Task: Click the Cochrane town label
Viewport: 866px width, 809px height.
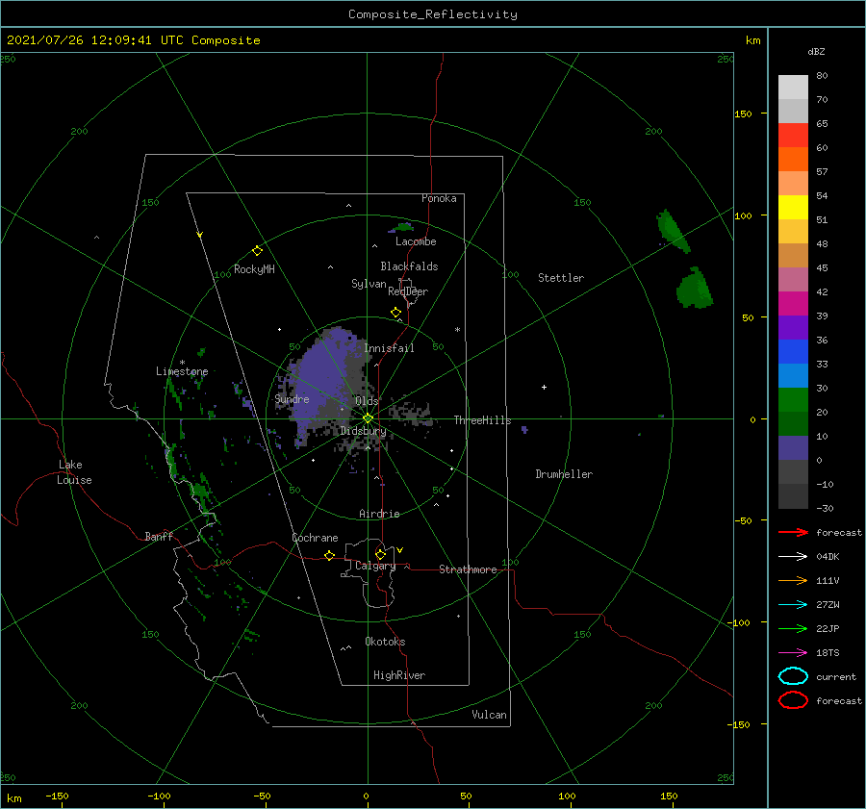Action: click(315, 538)
